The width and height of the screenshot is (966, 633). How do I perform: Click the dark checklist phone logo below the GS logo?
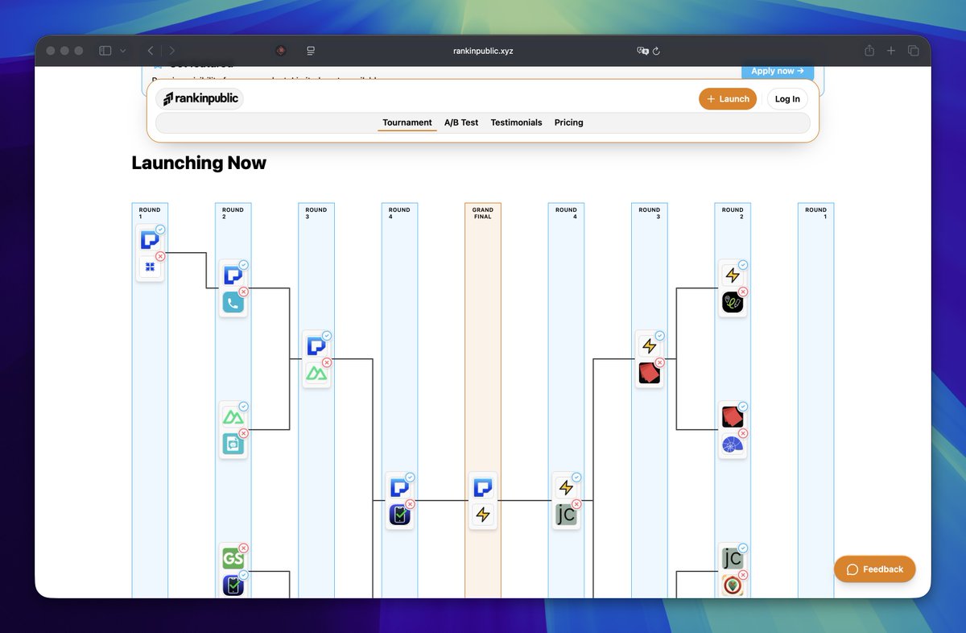(233, 585)
